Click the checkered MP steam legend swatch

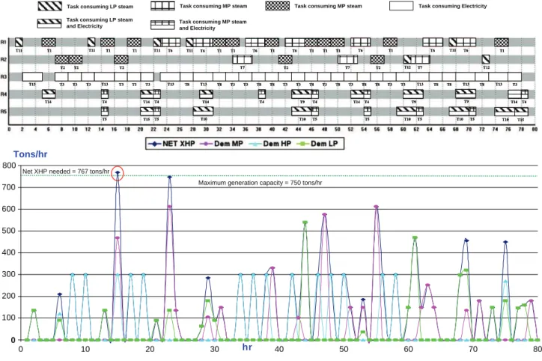coord(277,6)
